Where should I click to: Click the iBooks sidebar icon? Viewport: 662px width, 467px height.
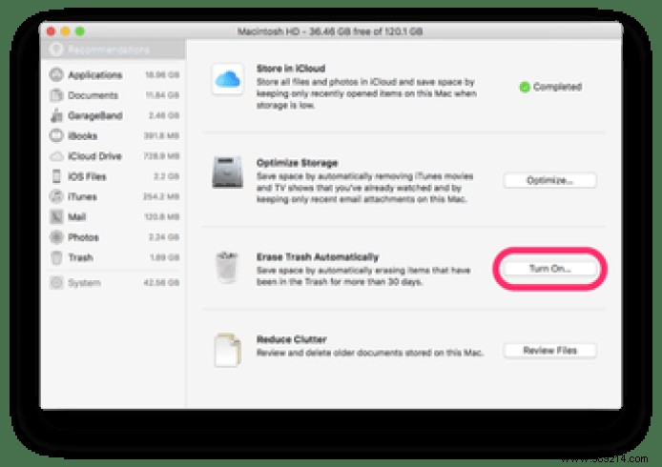[x=56, y=135]
